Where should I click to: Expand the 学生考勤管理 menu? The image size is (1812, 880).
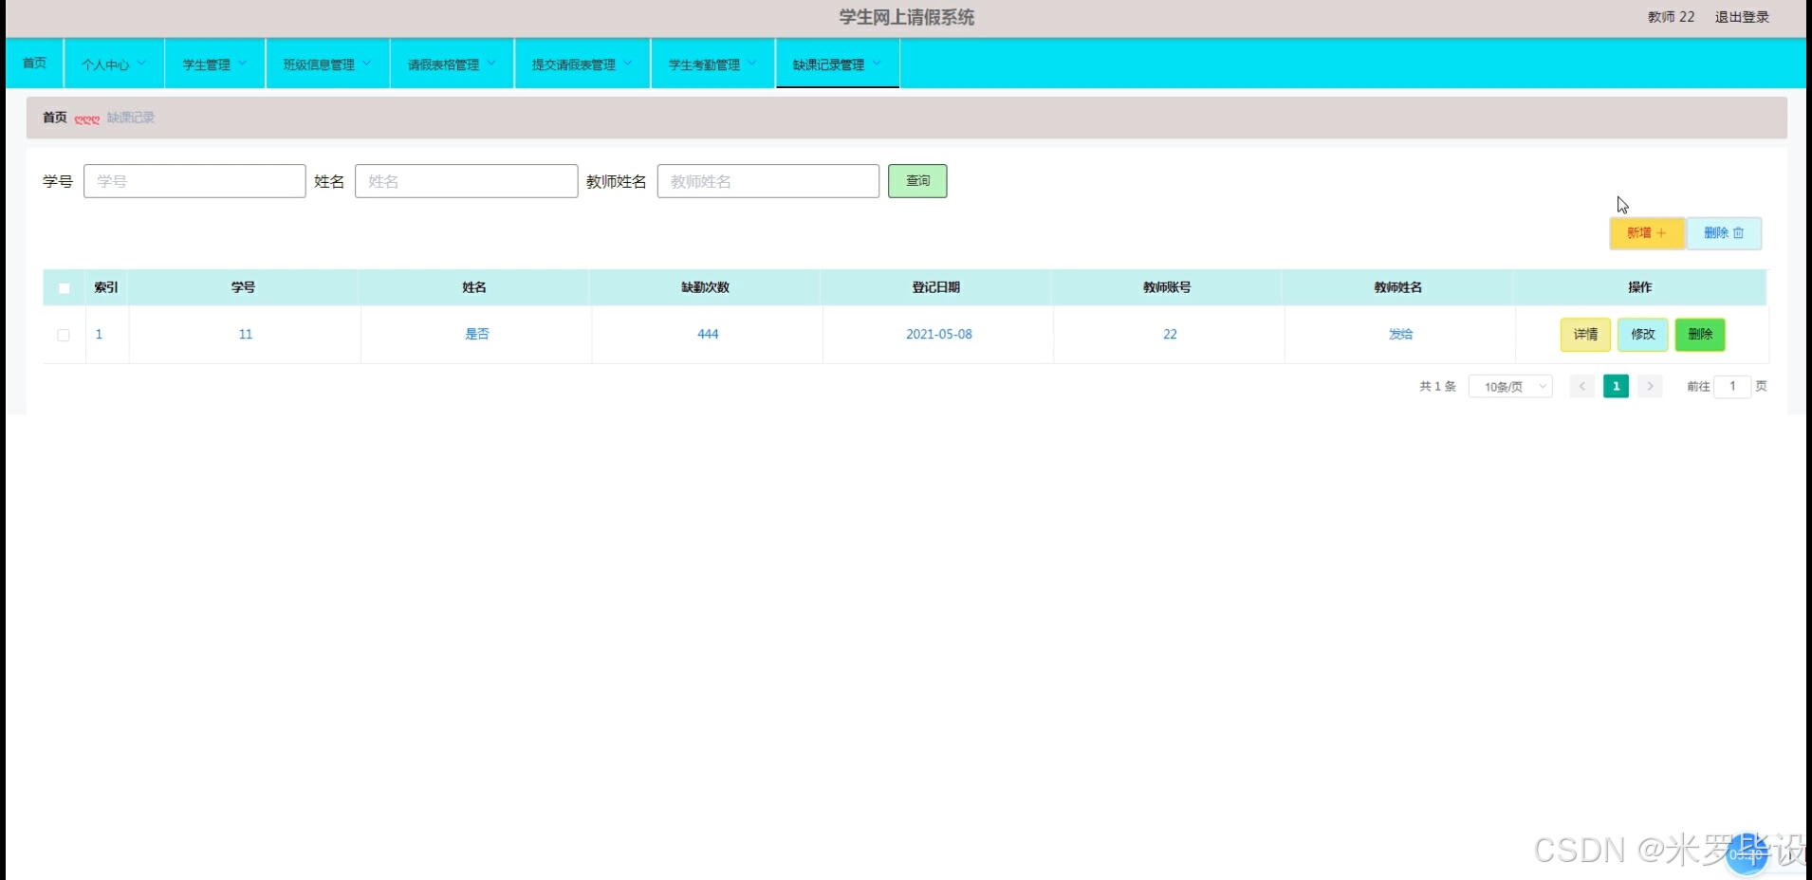712,64
